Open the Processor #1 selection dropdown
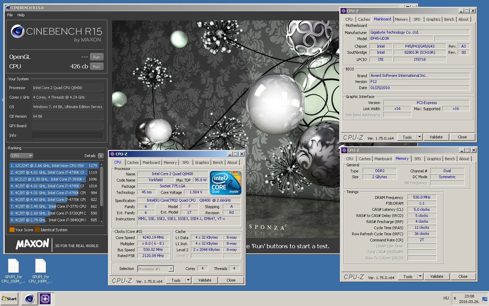Screen dimensions: 489x306 coord(171,269)
